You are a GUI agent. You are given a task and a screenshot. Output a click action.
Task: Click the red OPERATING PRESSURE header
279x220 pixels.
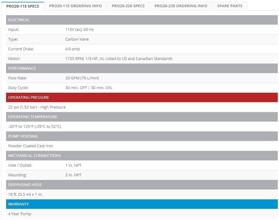[142, 97]
